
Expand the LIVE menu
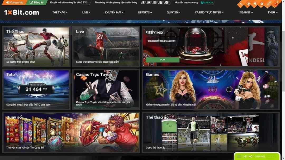[86, 12]
